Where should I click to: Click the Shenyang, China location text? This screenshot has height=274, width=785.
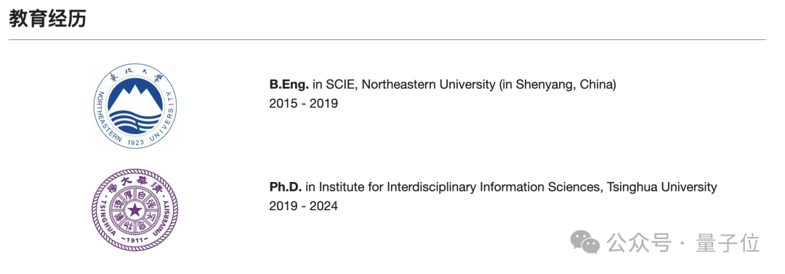tap(563, 84)
